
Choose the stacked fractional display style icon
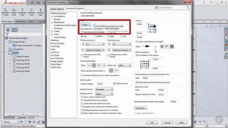pos(94,65)
